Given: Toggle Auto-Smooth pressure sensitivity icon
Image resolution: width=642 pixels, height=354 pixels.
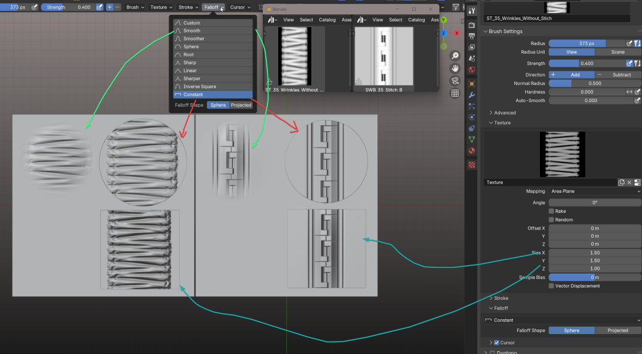Looking at the screenshot, I should tap(637, 100).
